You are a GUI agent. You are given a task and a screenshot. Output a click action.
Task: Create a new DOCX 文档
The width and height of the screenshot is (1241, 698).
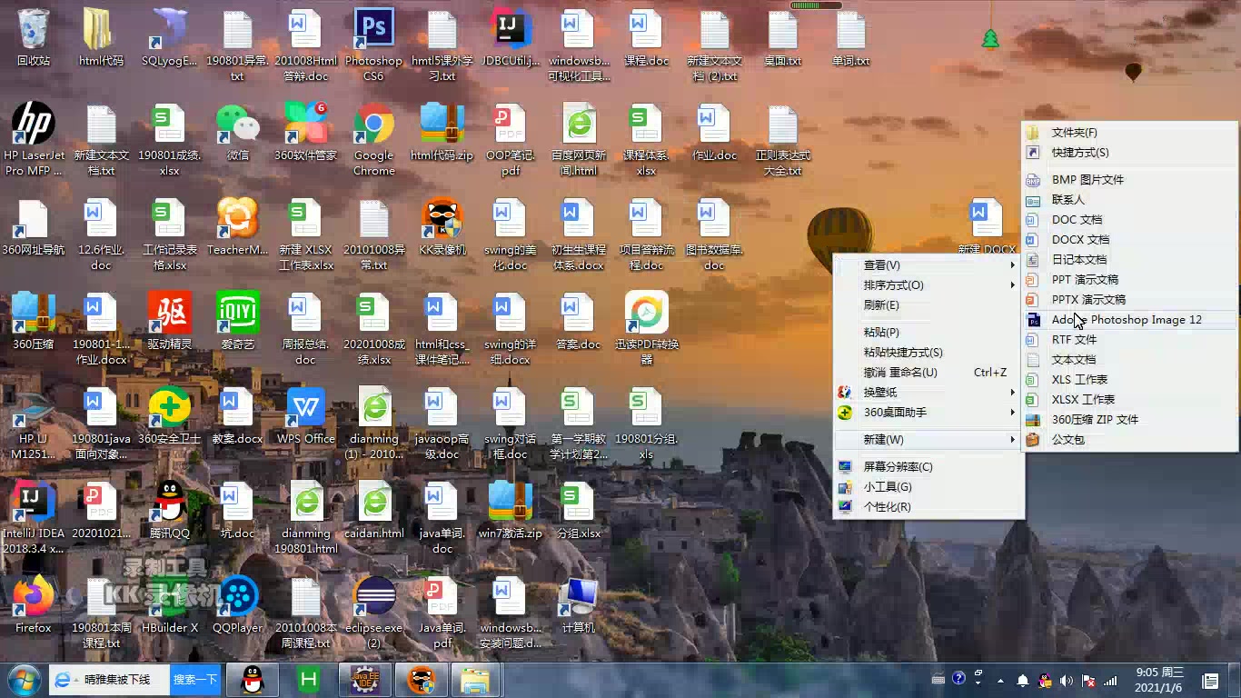pos(1130,240)
